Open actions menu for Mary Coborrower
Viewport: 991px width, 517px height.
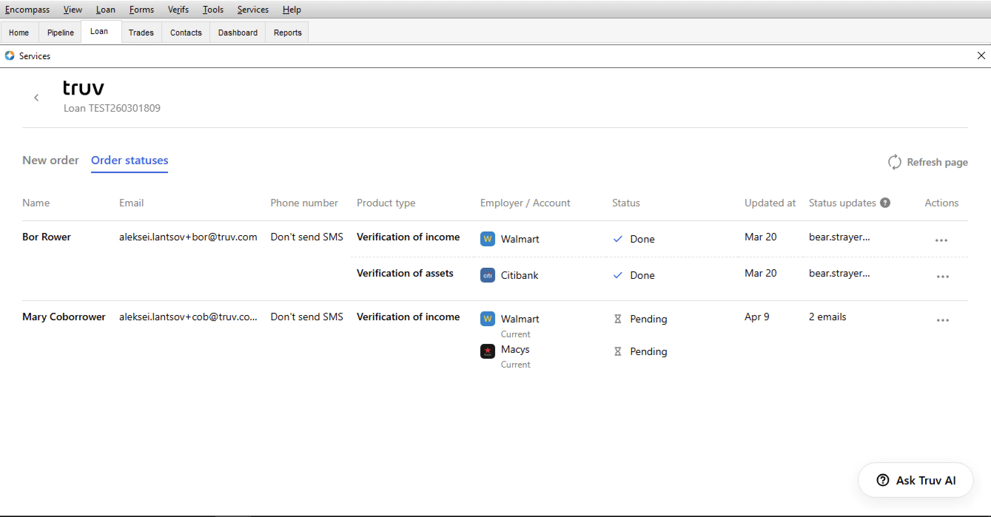tap(943, 320)
